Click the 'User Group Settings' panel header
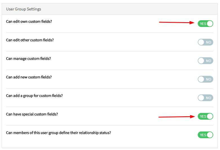This screenshot has height=150, width=220. tap(24, 9)
